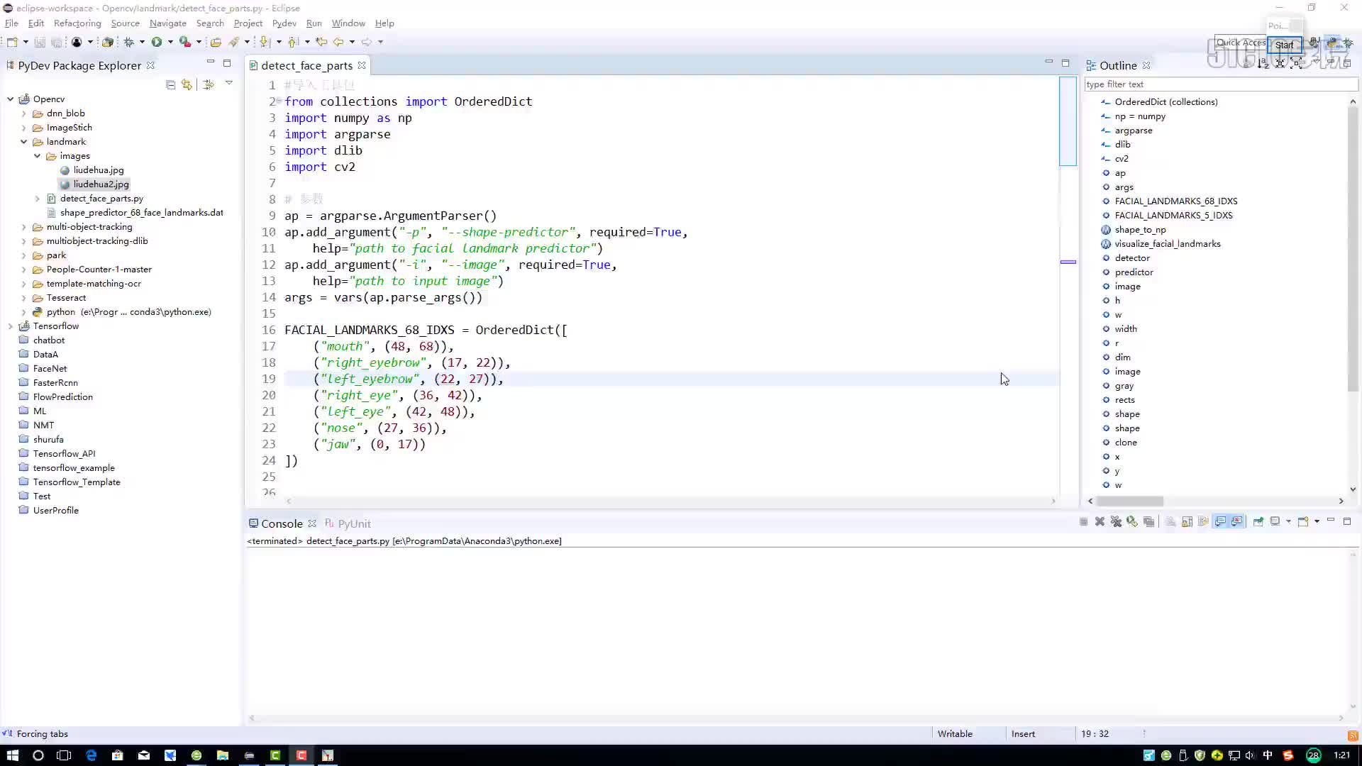Viewport: 1362px width, 766px height.
Task: Select shape_to_np in Outline
Action: [1140, 230]
